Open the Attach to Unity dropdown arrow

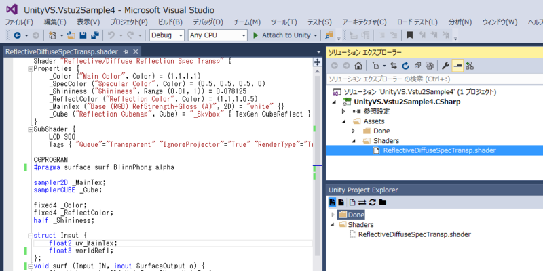[315, 35]
